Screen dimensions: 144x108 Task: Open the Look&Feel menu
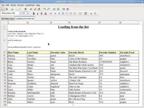pyautogui.click(x=30, y=5)
